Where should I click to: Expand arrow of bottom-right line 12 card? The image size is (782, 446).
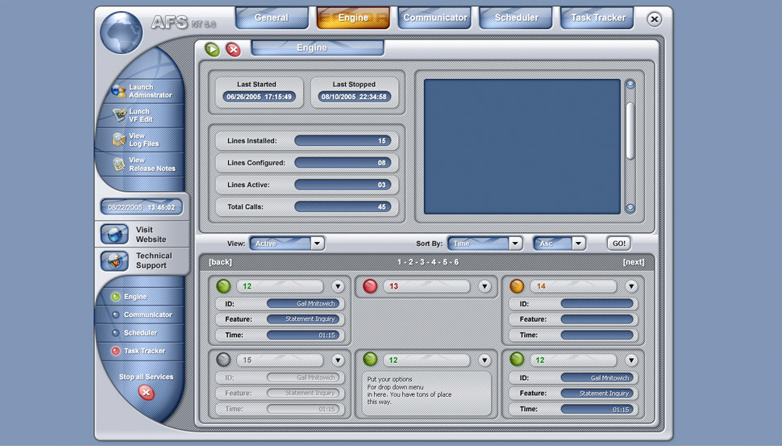[631, 361]
